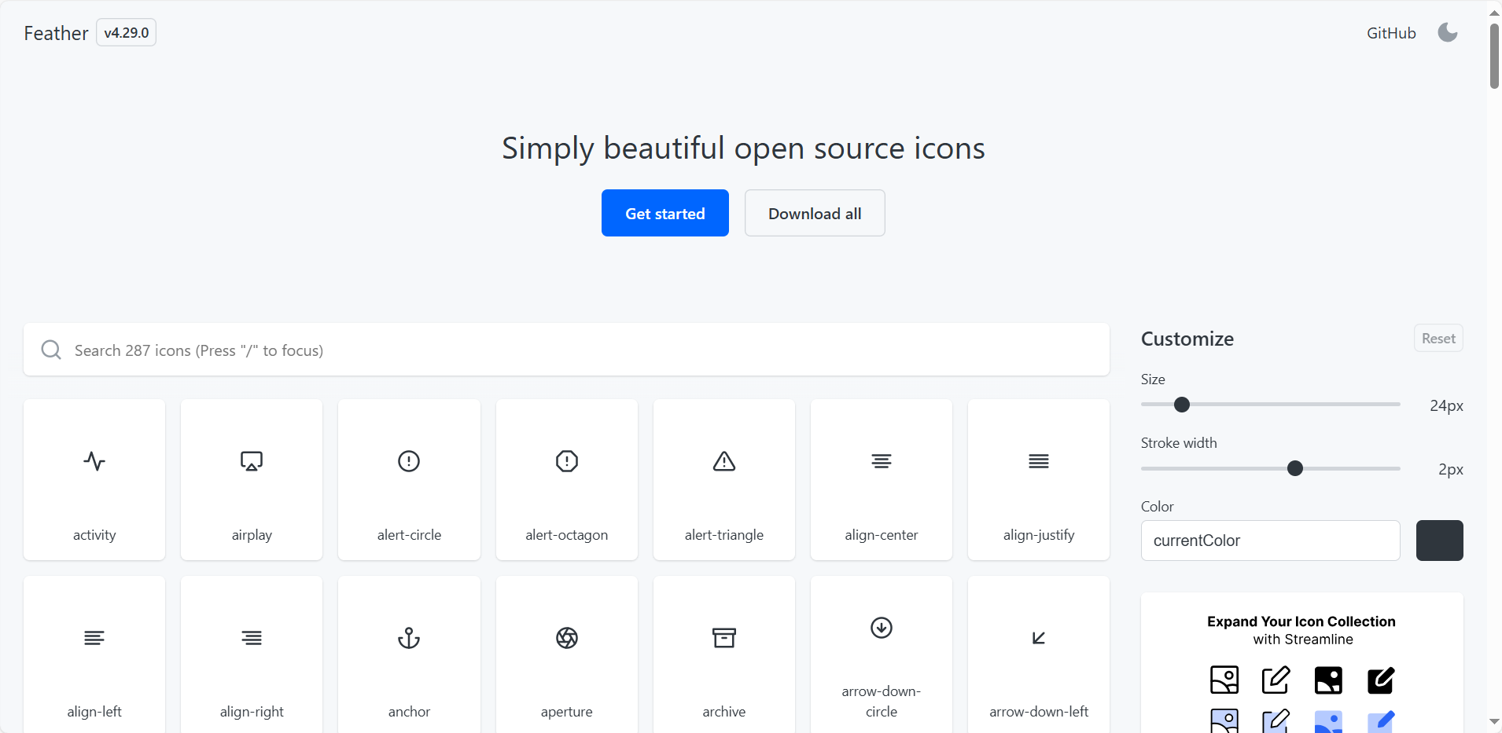Click the Get started button

coord(664,212)
